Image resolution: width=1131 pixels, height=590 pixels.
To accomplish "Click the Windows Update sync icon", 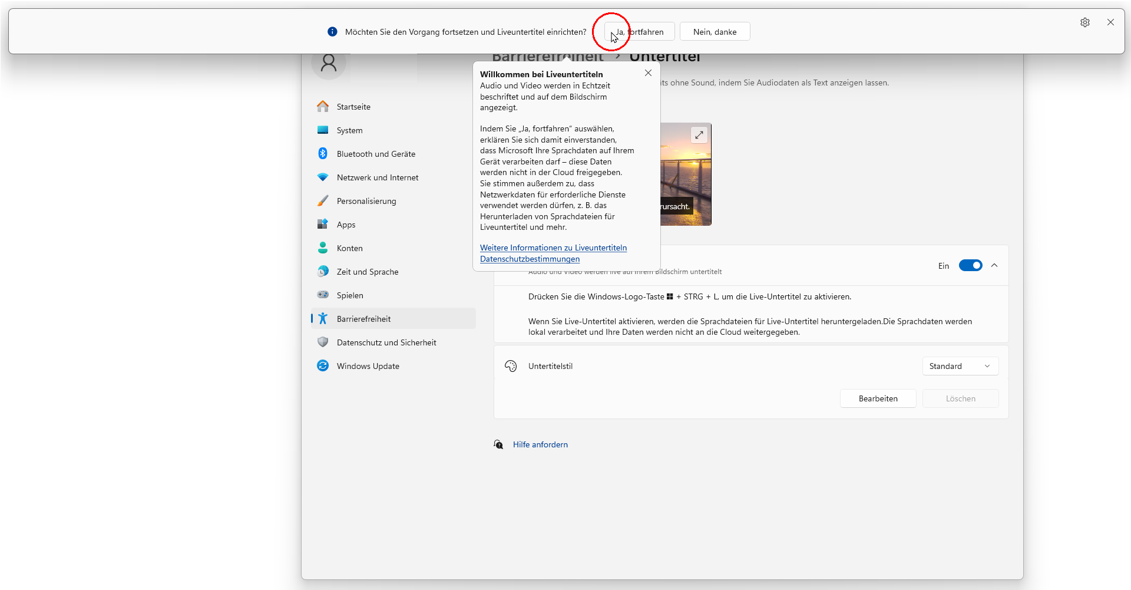I will coord(323,365).
